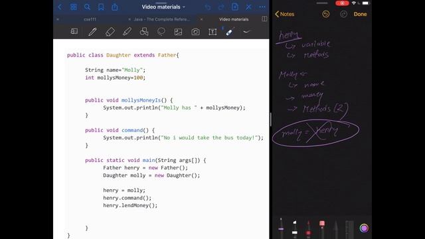Image resolution: width=425 pixels, height=239 pixels.
Task: Switch to the cse111 tab
Action: point(90,19)
